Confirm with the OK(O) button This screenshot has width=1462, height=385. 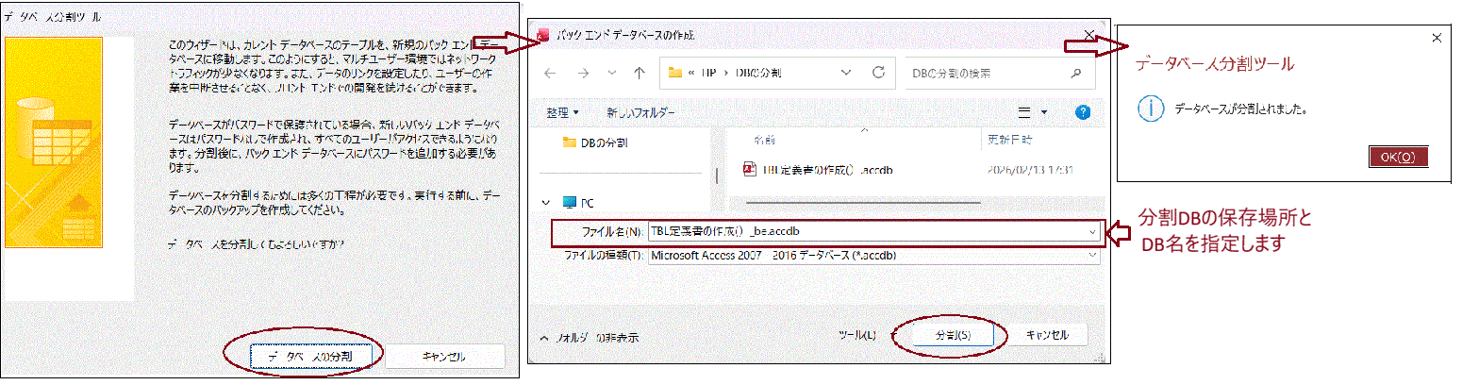[x=1398, y=158]
